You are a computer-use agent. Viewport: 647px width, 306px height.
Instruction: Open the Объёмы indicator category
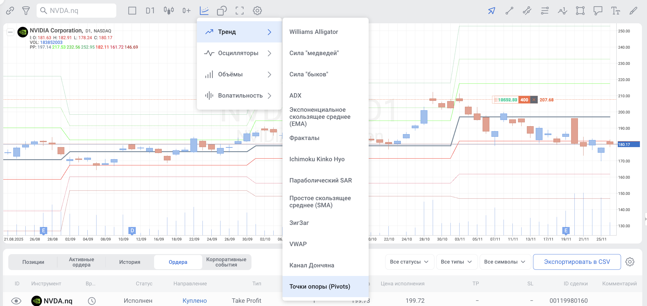[x=239, y=74]
